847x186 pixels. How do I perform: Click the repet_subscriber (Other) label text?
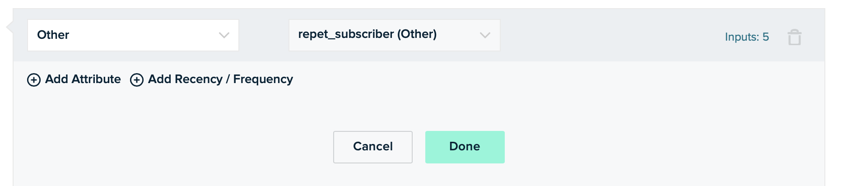(x=368, y=34)
